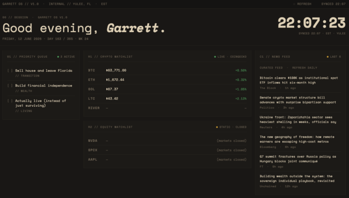Select the AAPL equity entry
Image resolution: width=349 pixels, height=198 pixels.
tap(167, 160)
